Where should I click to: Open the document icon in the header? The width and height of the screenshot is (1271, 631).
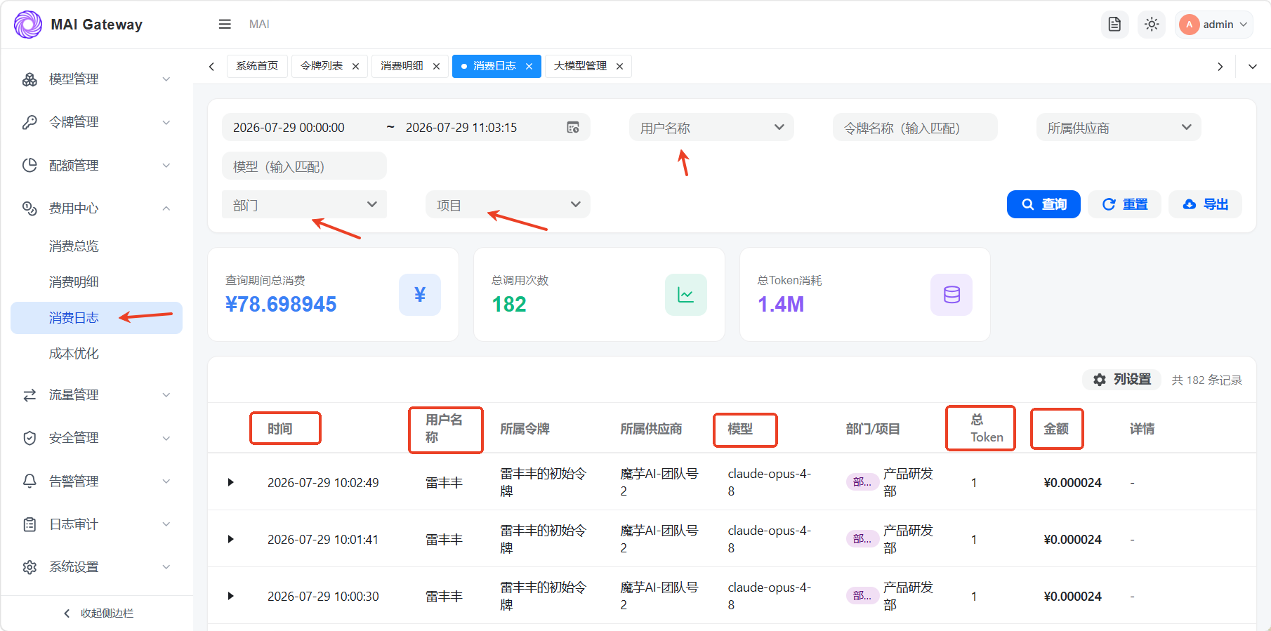[1114, 25]
